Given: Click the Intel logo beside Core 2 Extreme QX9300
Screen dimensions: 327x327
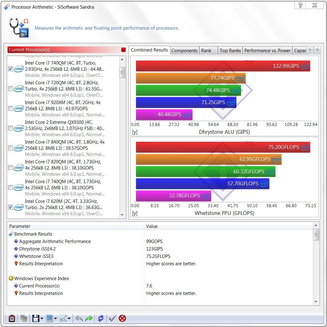Looking at the screenshot, I should 19,128.
